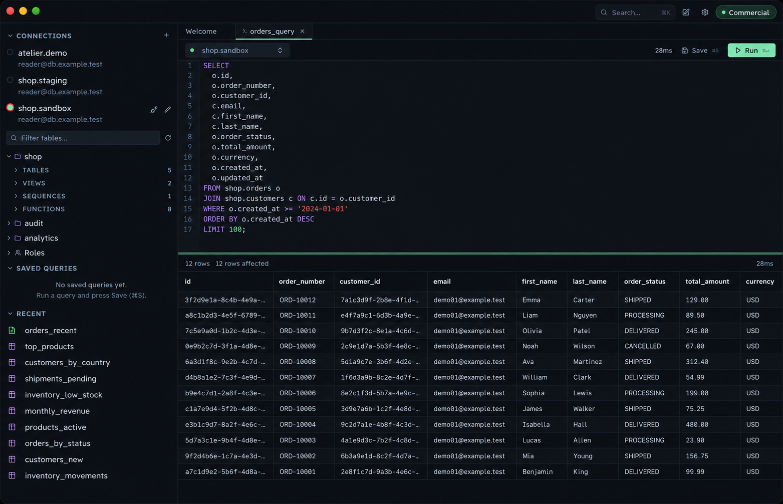This screenshot has width=783, height=504.
Task: Collapse the Saved Queries section
Action: click(x=10, y=269)
